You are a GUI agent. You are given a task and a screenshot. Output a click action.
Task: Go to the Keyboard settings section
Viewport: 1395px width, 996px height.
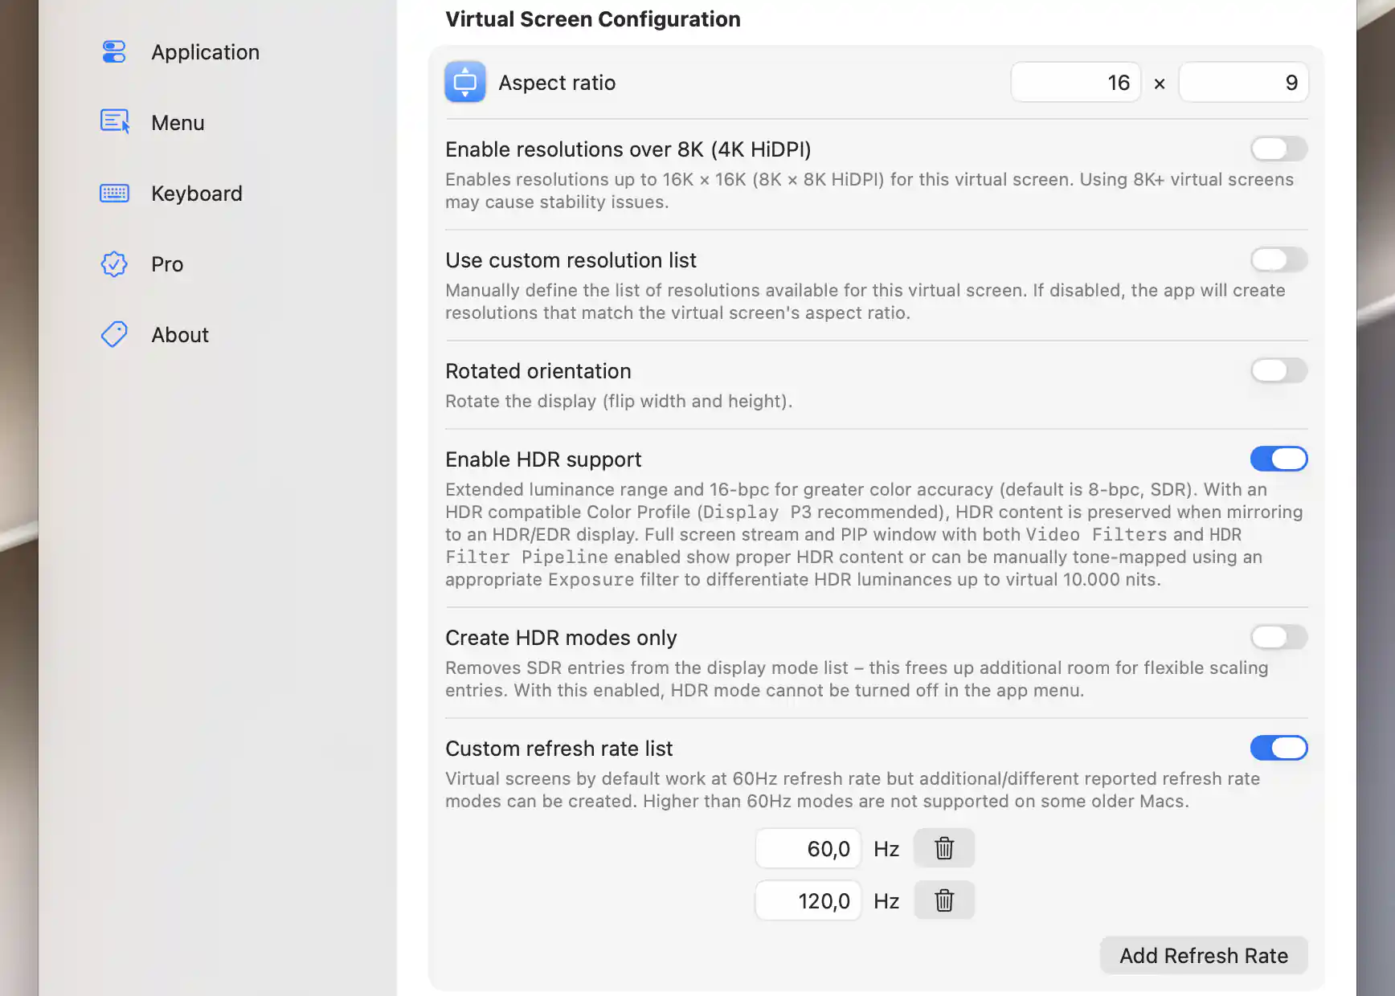pyautogui.click(x=197, y=194)
